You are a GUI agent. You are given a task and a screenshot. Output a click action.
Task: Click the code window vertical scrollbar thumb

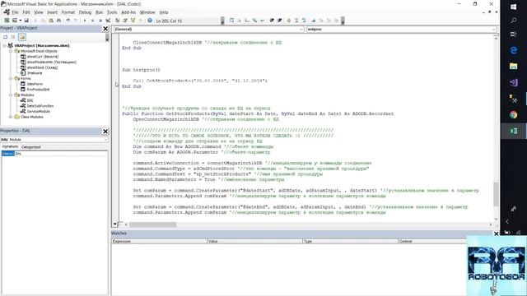tap(496, 194)
